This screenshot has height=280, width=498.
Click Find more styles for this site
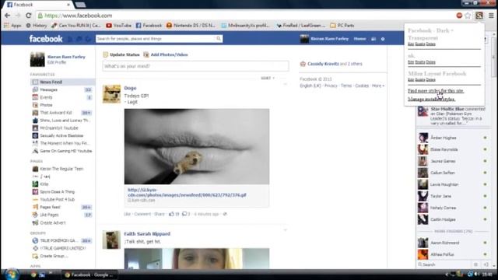(x=436, y=91)
